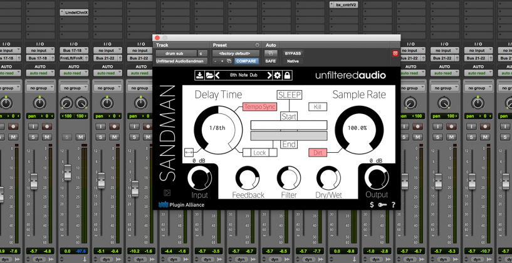
Task: Click the red target button in plugin header
Action: (395, 53)
